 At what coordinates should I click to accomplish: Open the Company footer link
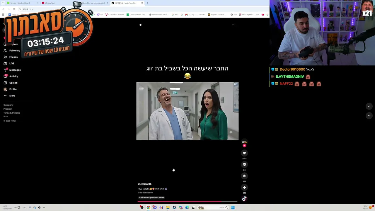tap(8, 105)
